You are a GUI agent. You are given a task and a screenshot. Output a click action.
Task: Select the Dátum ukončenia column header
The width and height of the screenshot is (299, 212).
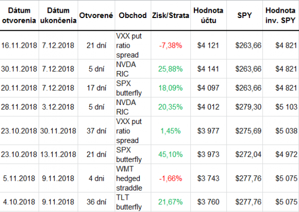coord(58,15)
